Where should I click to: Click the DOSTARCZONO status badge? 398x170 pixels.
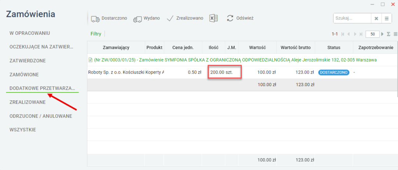(334, 72)
